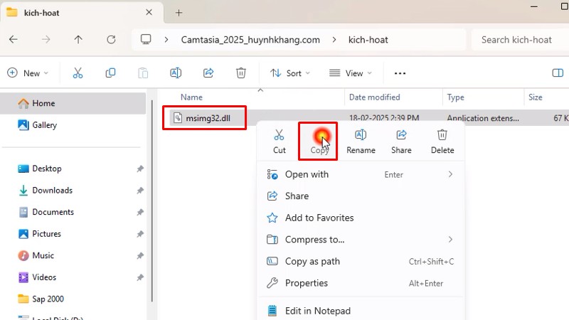Open the Downloads folder in sidebar
The image size is (569, 320).
tap(52, 191)
